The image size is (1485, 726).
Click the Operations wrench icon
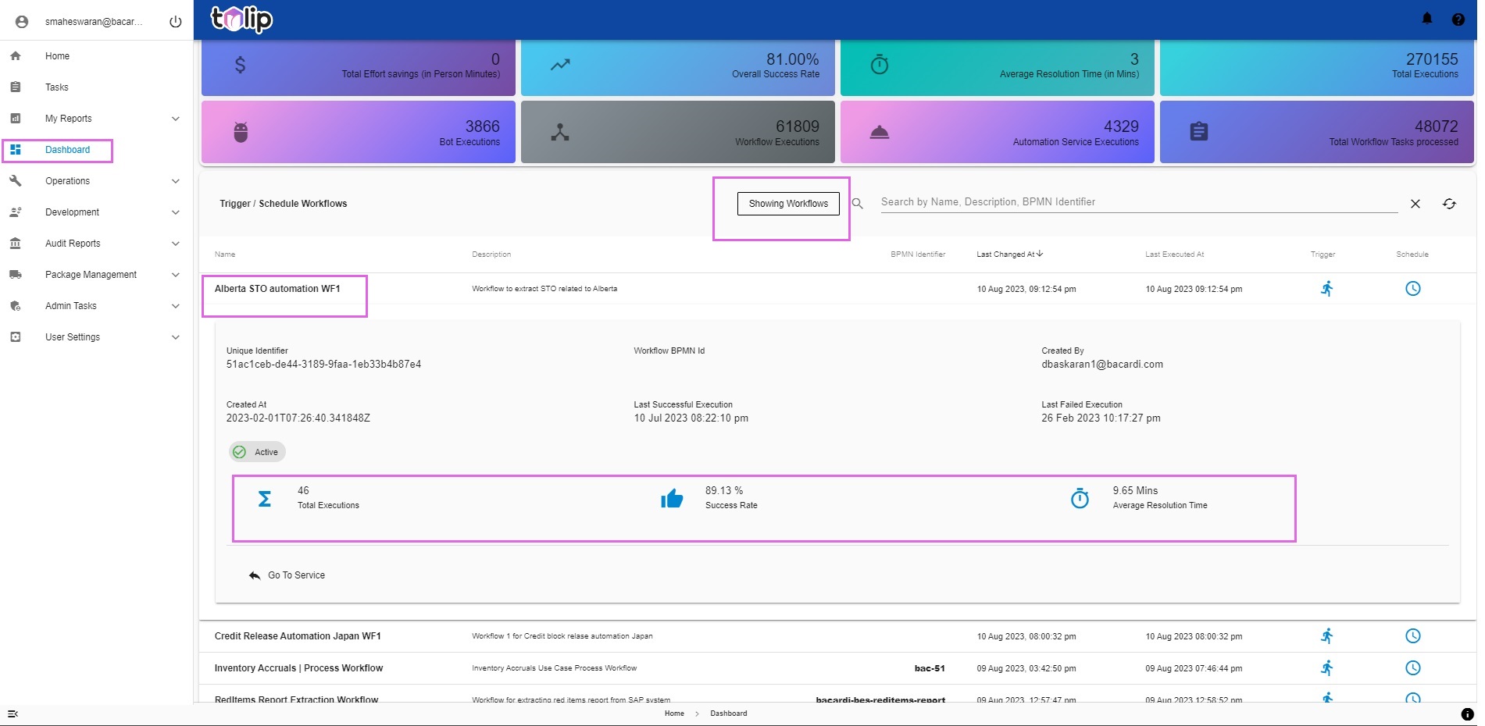tap(16, 181)
